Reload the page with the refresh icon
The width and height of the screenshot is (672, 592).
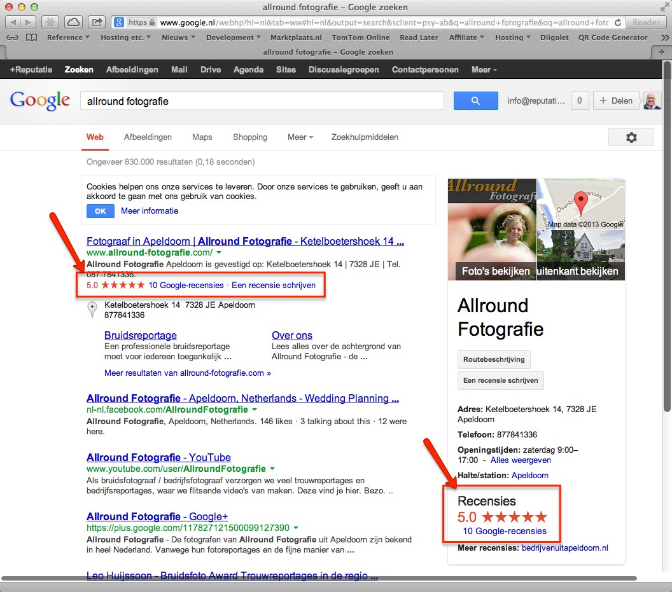(617, 22)
